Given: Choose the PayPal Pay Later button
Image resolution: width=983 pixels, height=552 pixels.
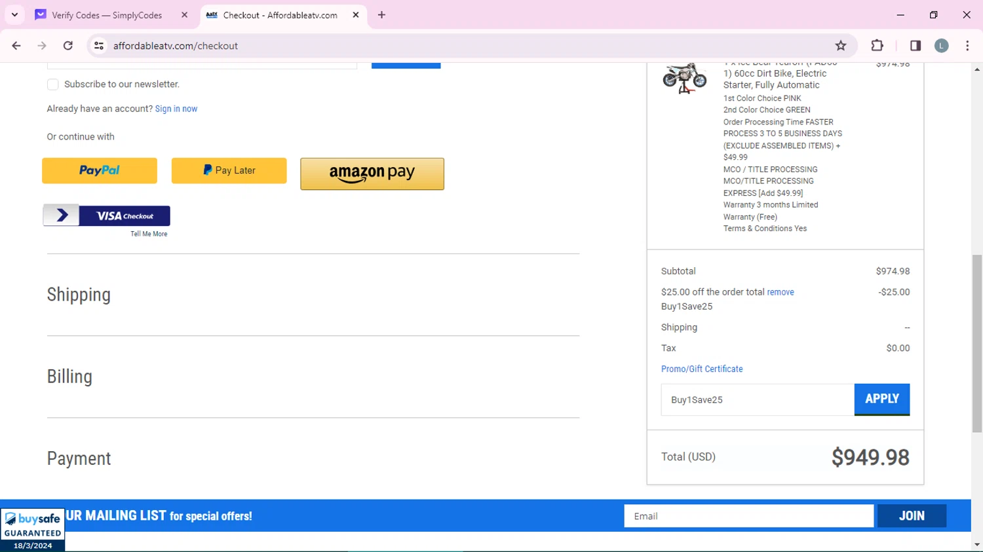Looking at the screenshot, I should [x=229, y=170].
